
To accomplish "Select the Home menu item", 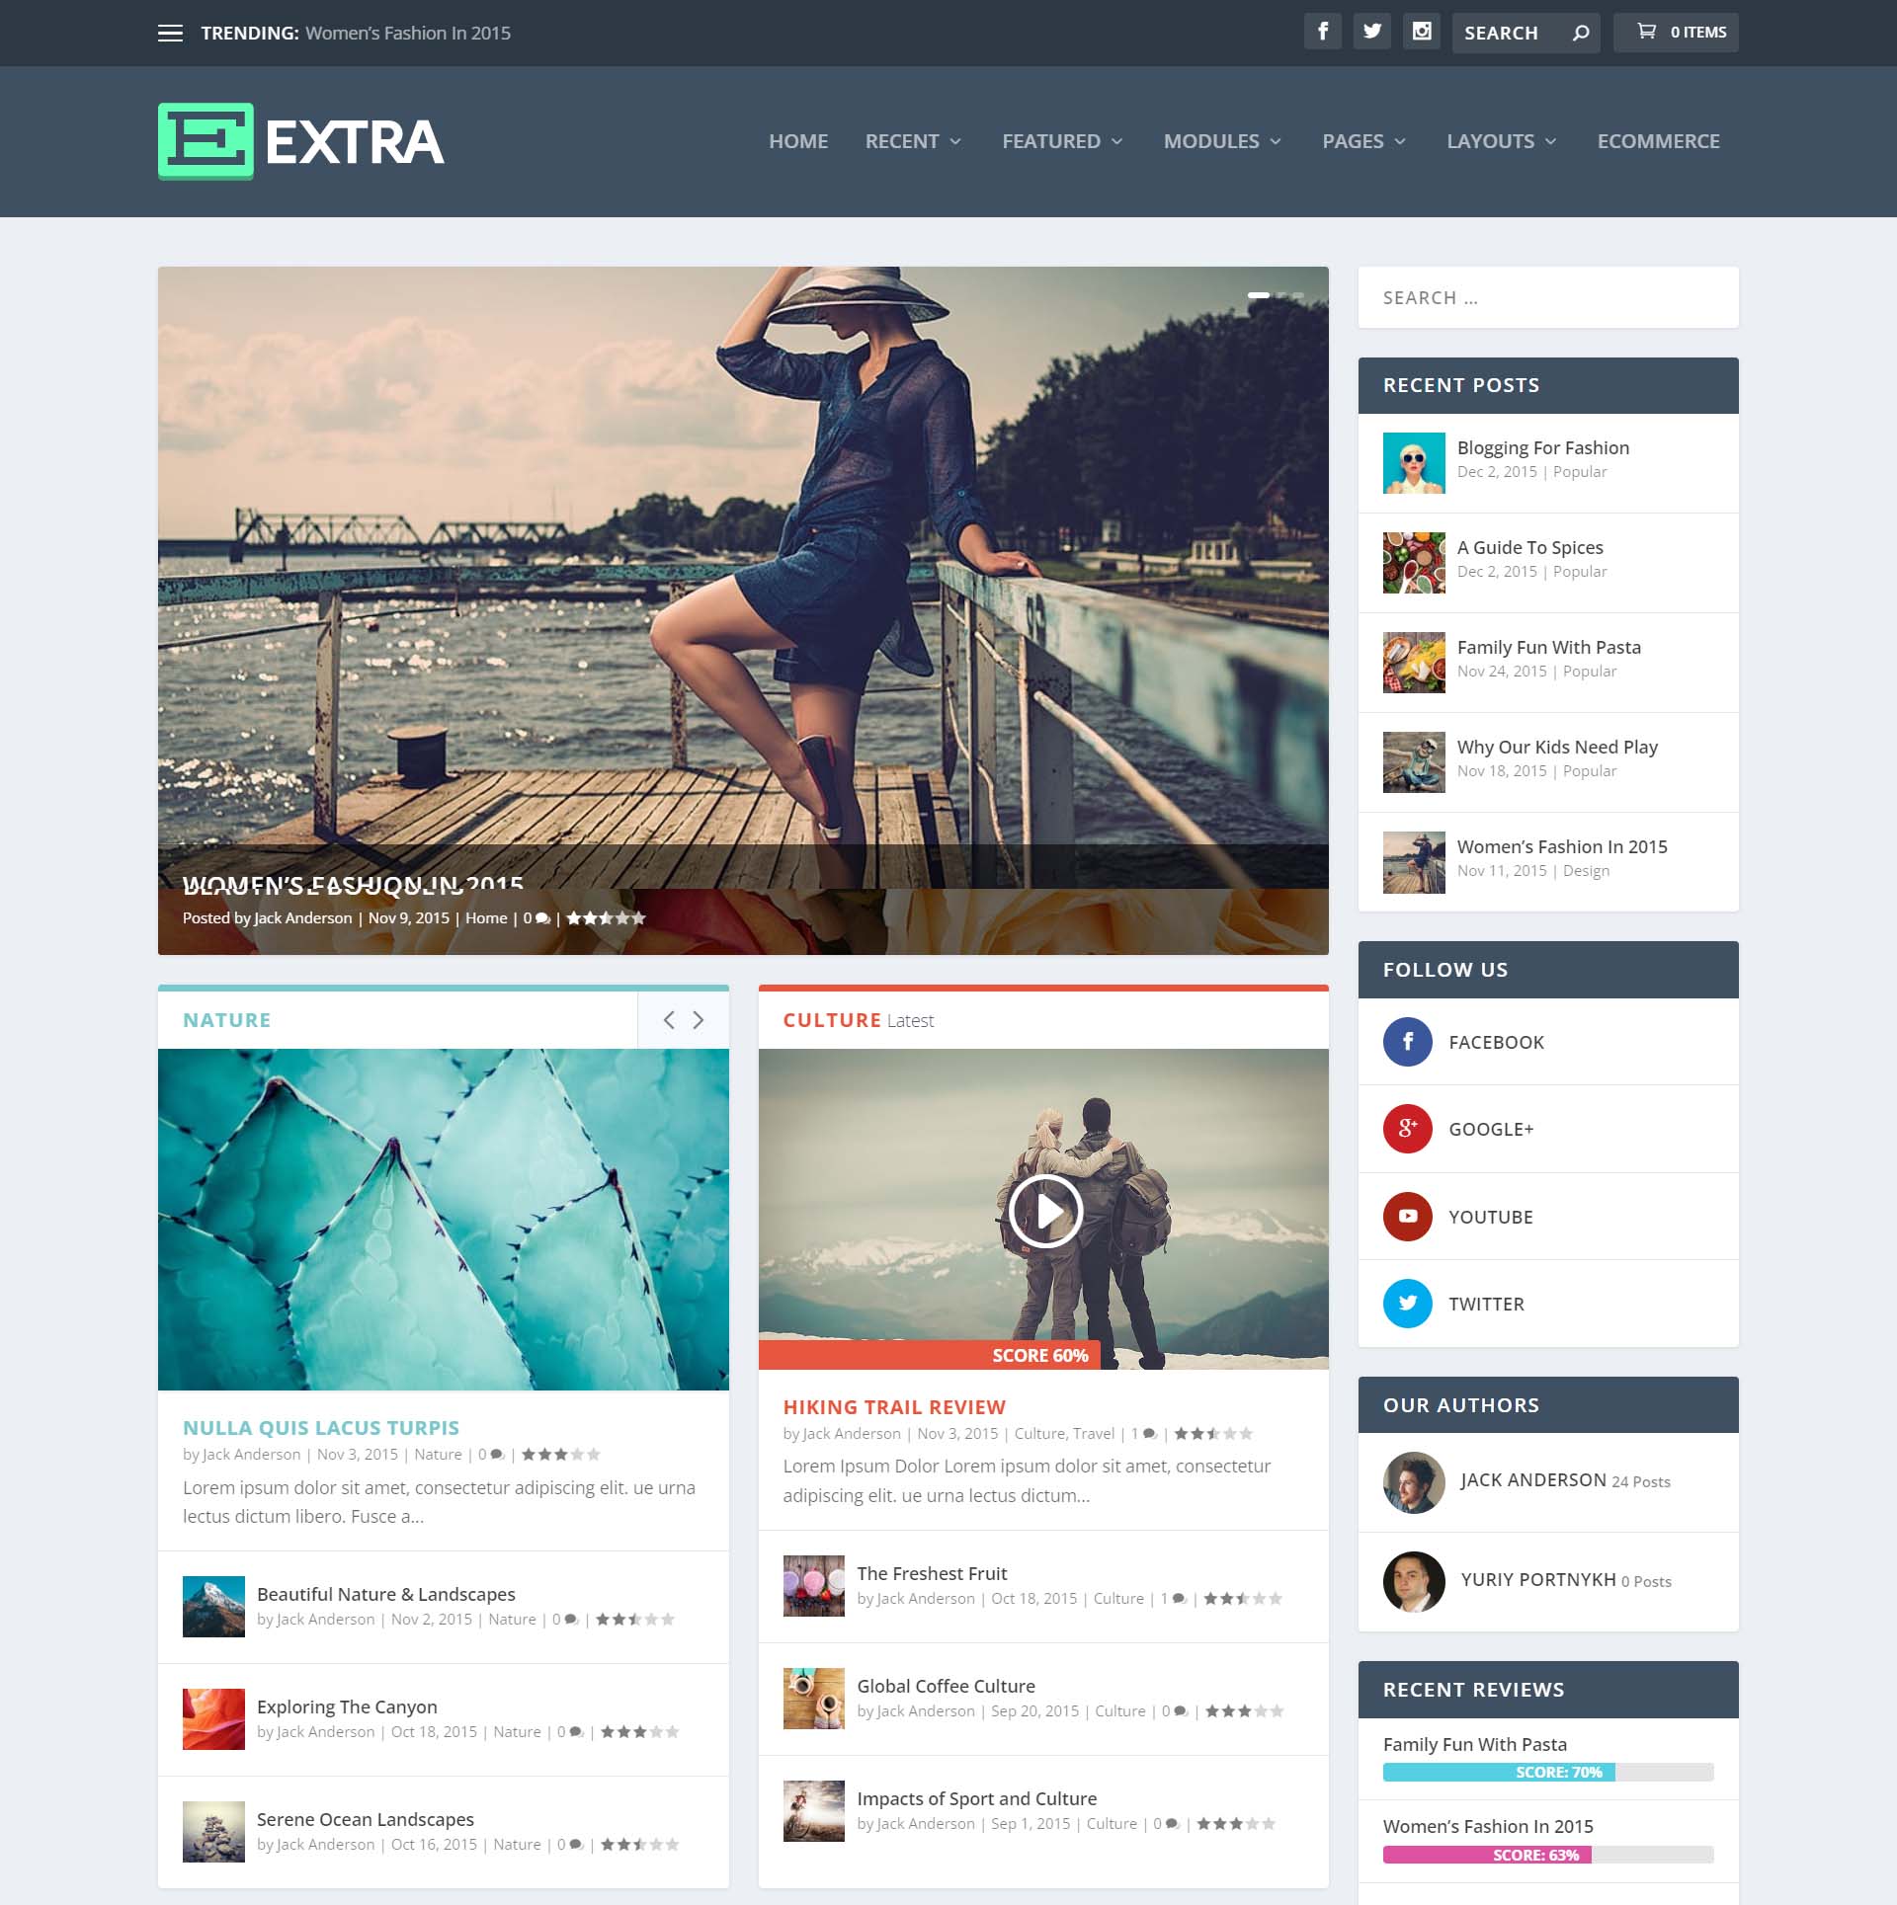I will pos(797,140).
